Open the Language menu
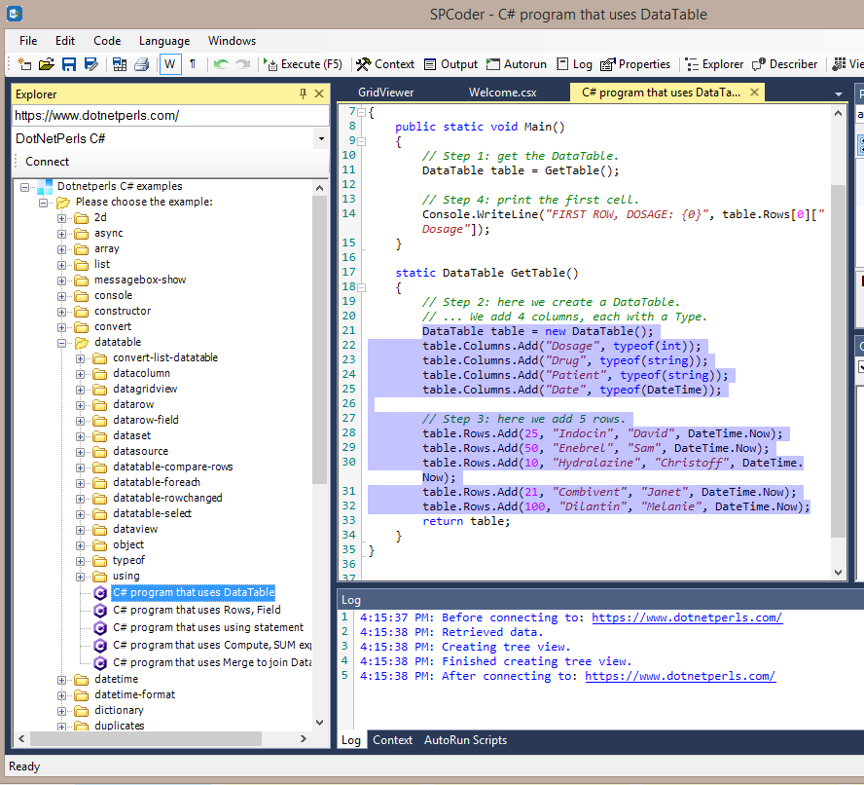 [x=164, y=41]
